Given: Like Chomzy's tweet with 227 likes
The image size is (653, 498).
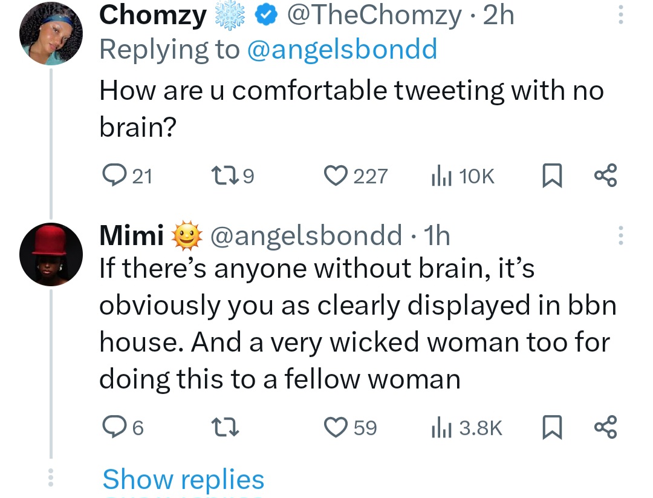Looking at the screenshot, I should (334, 176).
